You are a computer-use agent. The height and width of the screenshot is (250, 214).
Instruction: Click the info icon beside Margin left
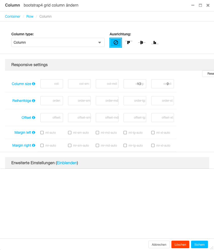34,132
